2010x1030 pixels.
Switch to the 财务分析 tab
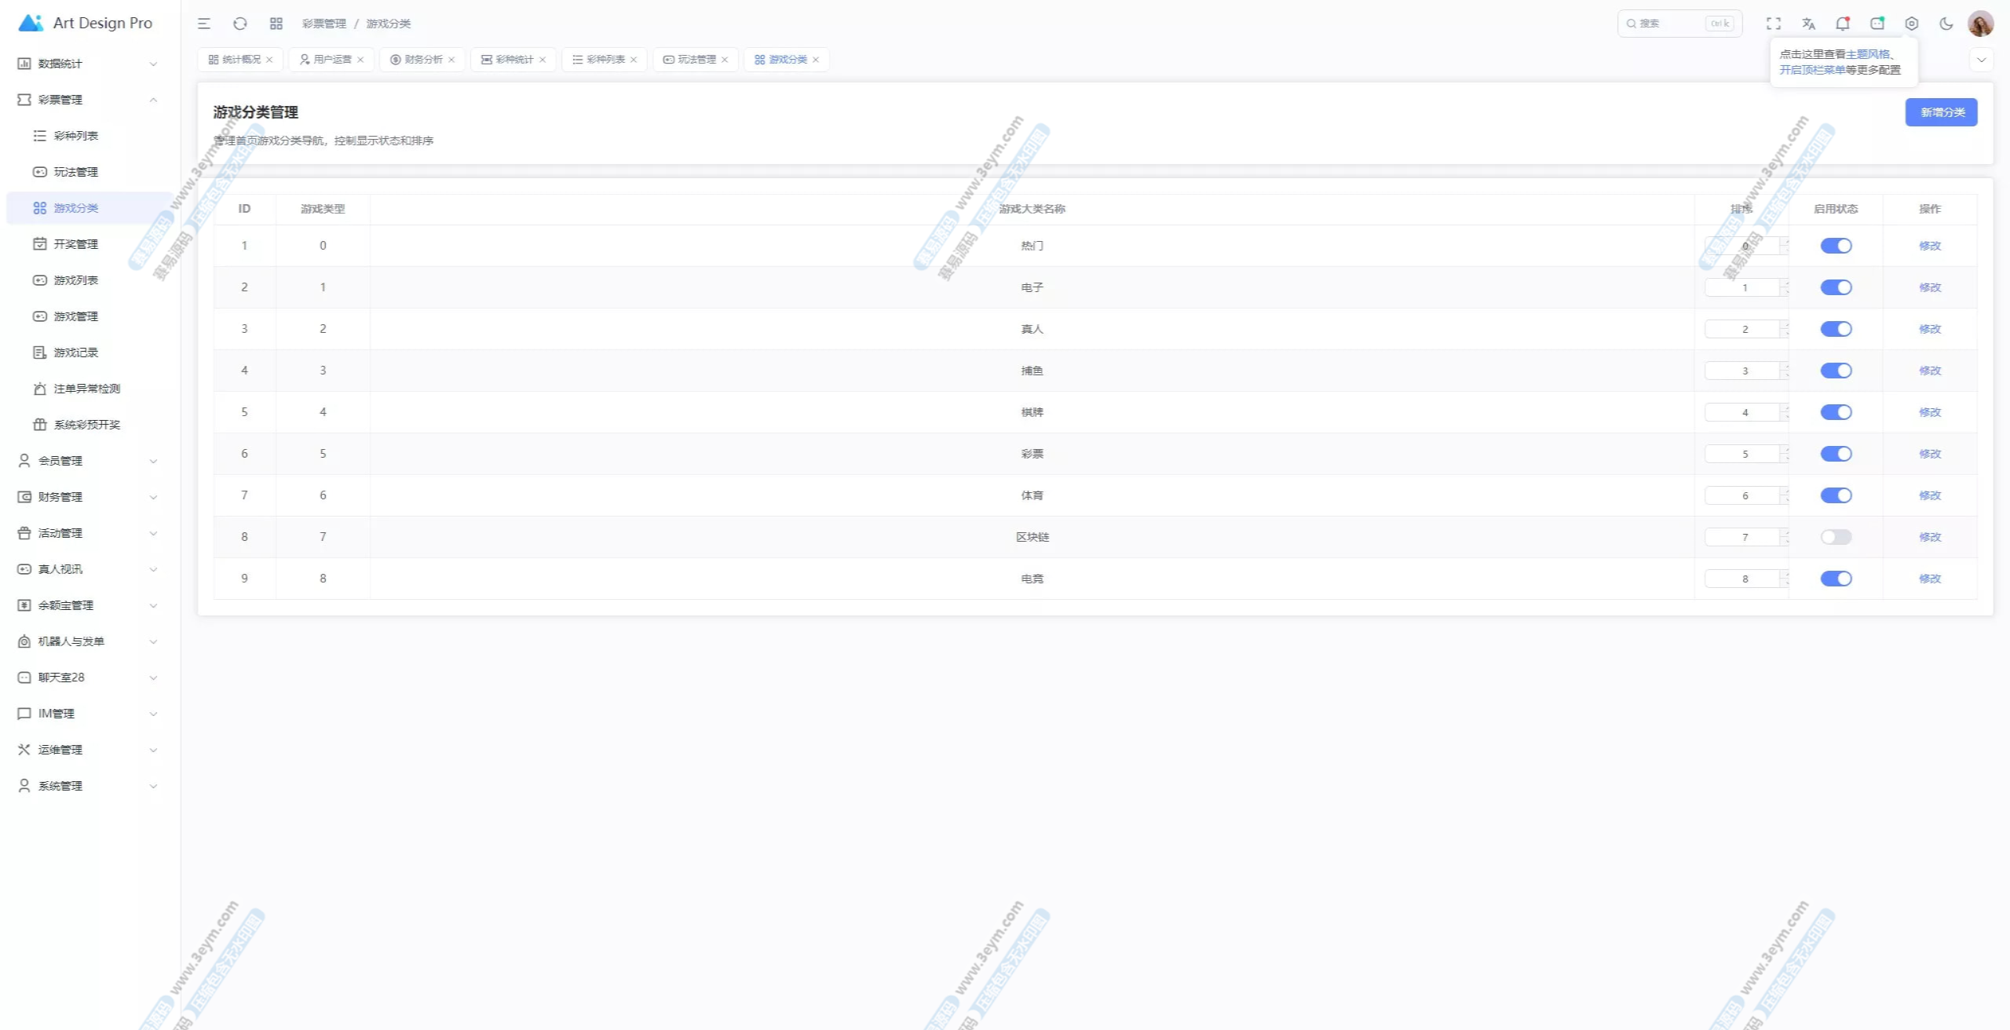(422, 60)
